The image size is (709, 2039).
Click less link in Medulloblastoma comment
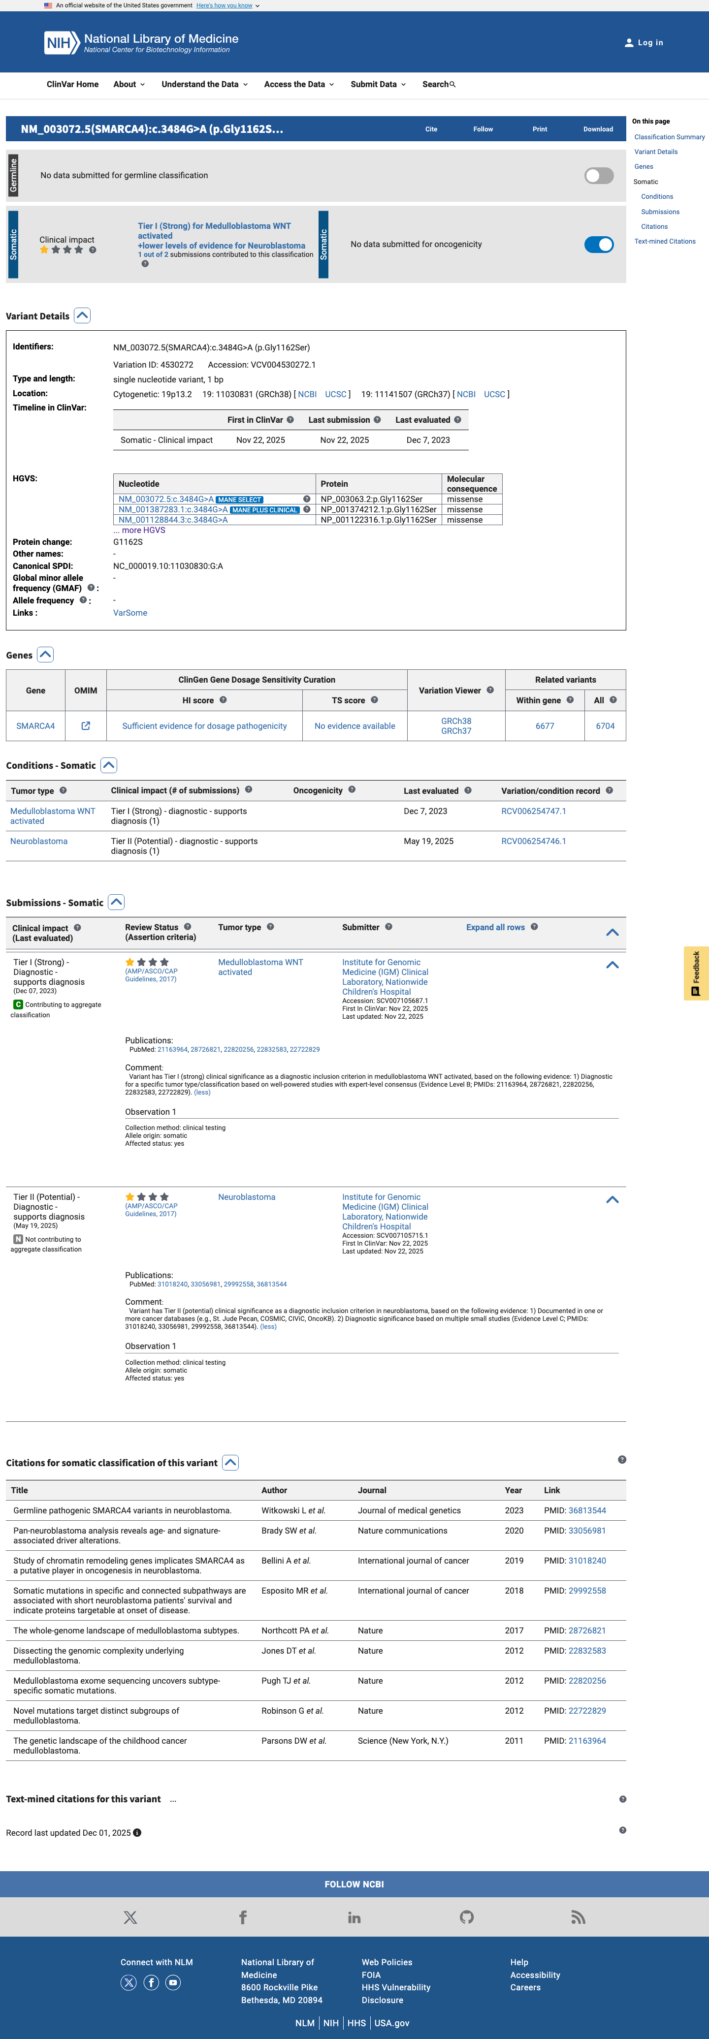202,1092
